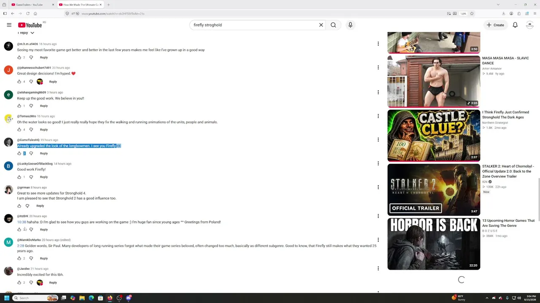The width and height of the screenshot is (540, 303).
Task: Open a new browser tab
Action: click(108, 5)
